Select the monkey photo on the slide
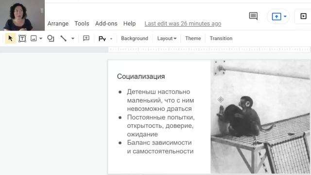The image size is (311, 175). click(x=260, y=117)
